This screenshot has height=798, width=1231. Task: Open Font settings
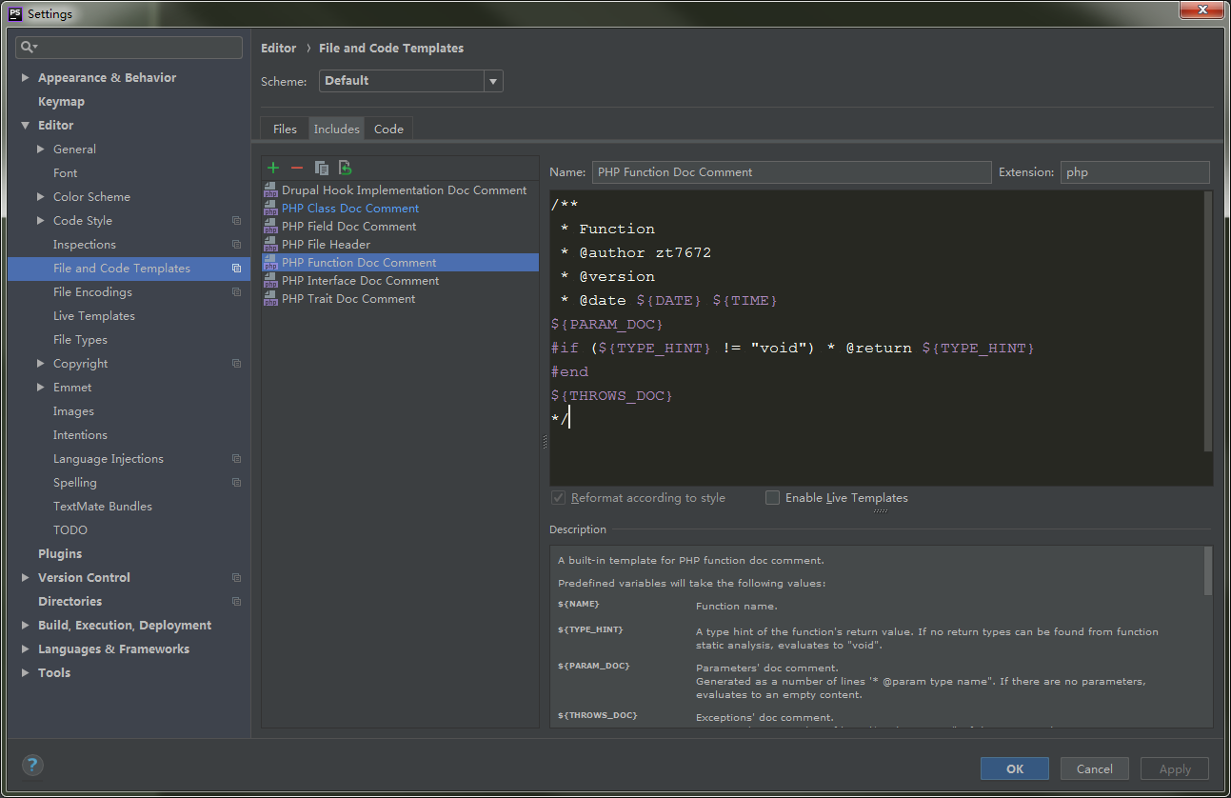tap(66, 173)
